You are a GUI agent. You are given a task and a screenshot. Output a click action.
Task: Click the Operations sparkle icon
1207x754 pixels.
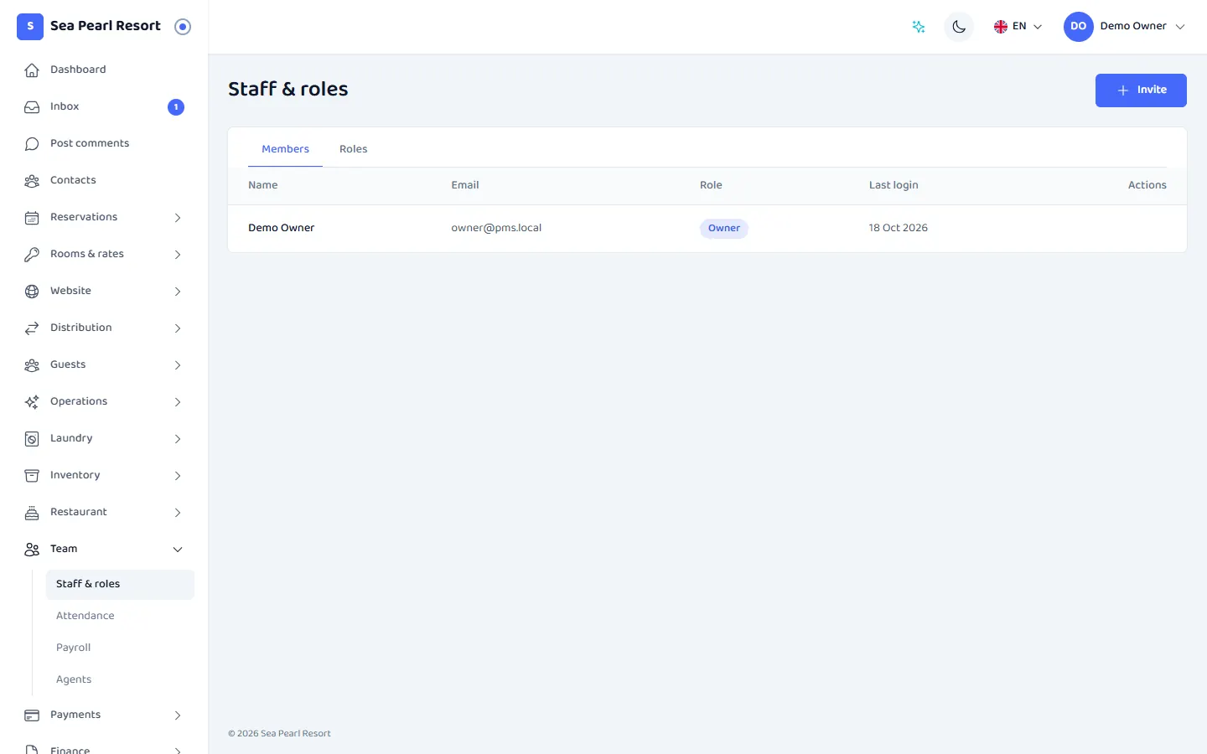(x=32, y=402)
